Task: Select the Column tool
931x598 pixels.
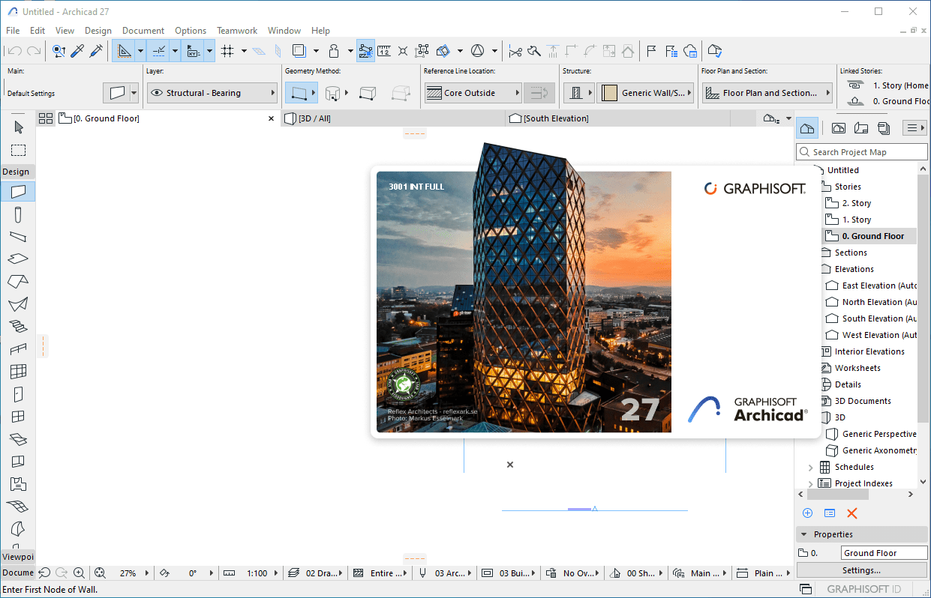Action: click(19, 215)
